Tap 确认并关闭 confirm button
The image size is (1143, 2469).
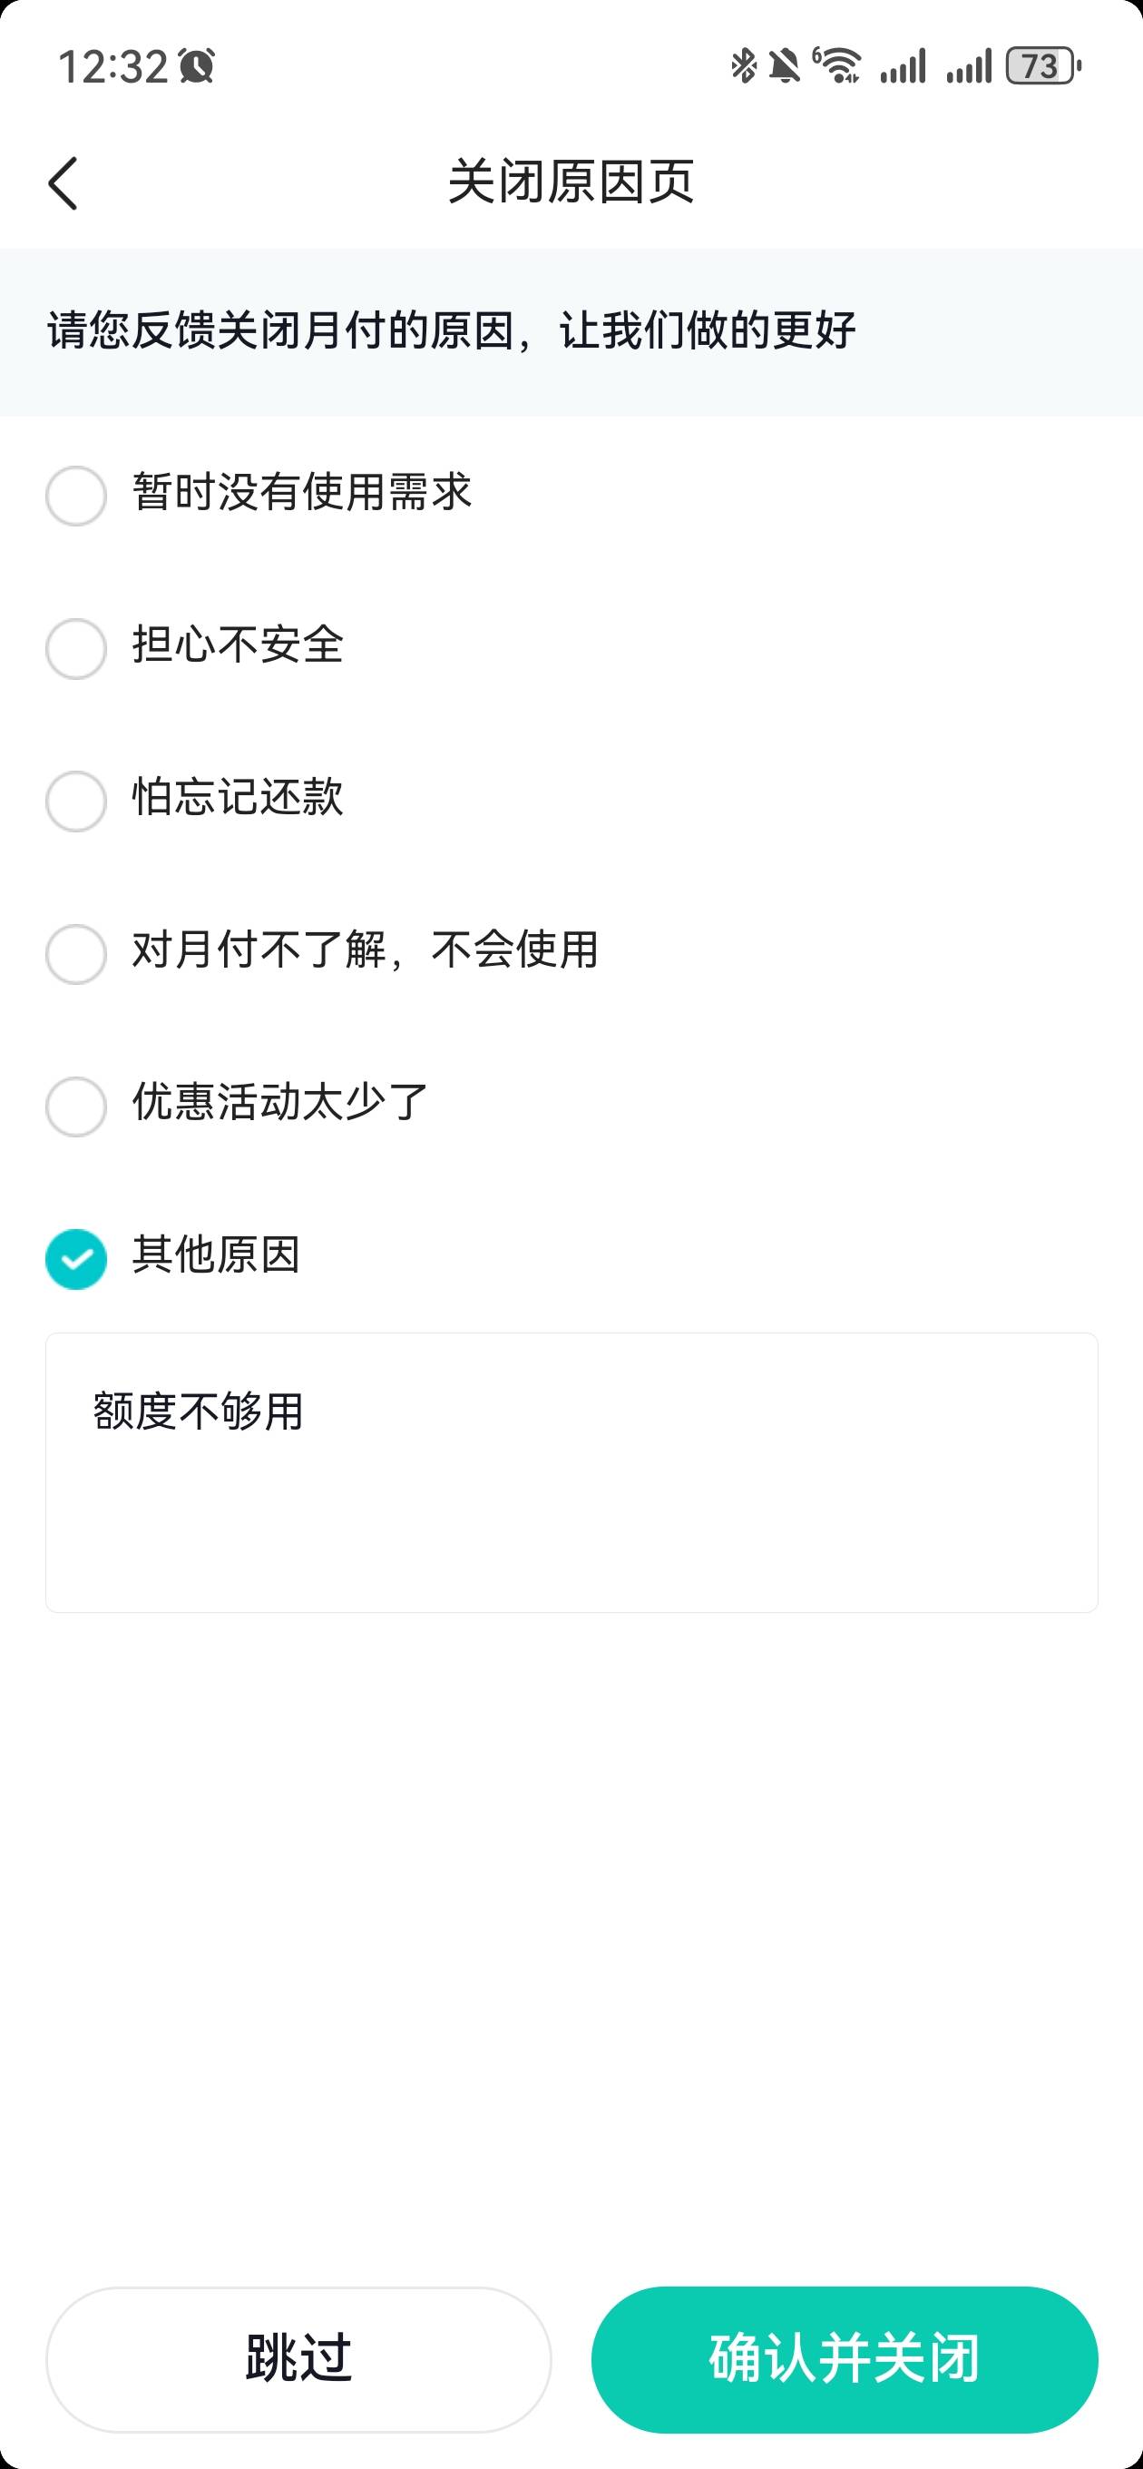[844, 2359]
